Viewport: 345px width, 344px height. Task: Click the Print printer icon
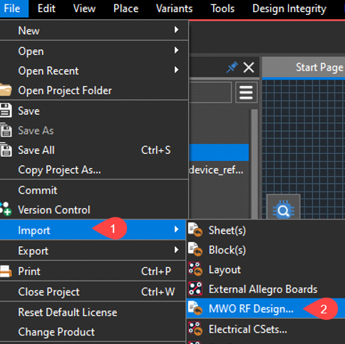pyautogui.click(x=5, y=271)
